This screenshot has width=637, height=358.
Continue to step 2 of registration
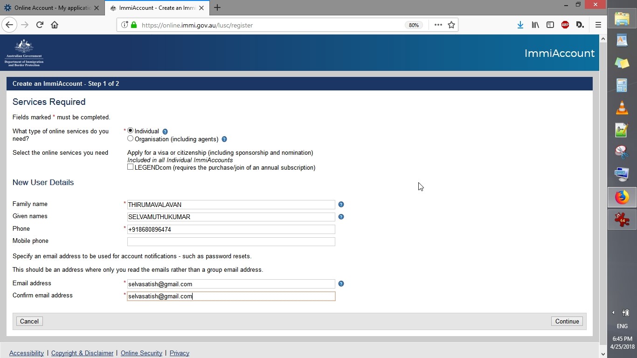click(567, 321)
